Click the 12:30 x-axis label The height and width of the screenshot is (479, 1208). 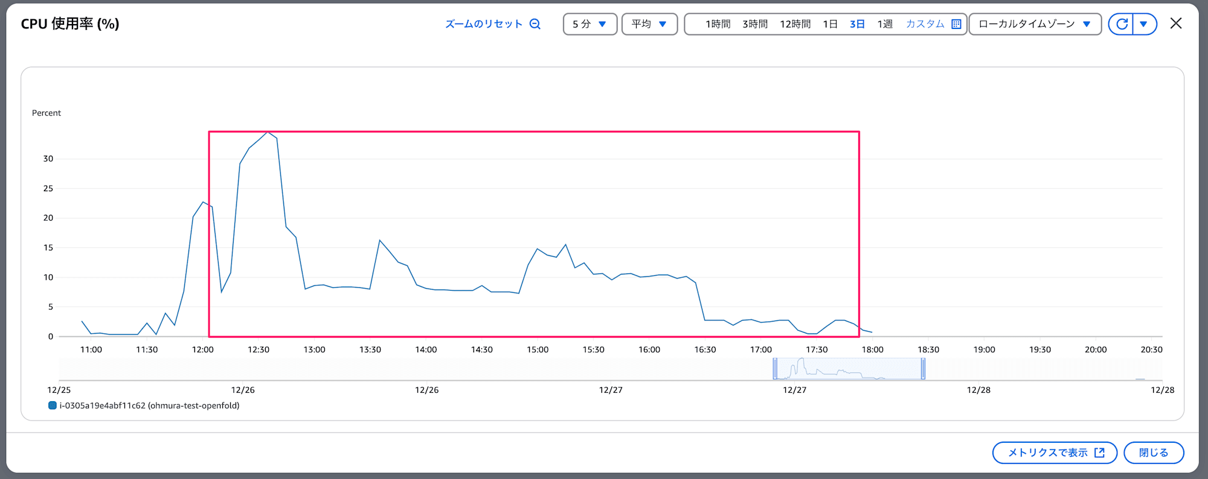coord(259,350)
